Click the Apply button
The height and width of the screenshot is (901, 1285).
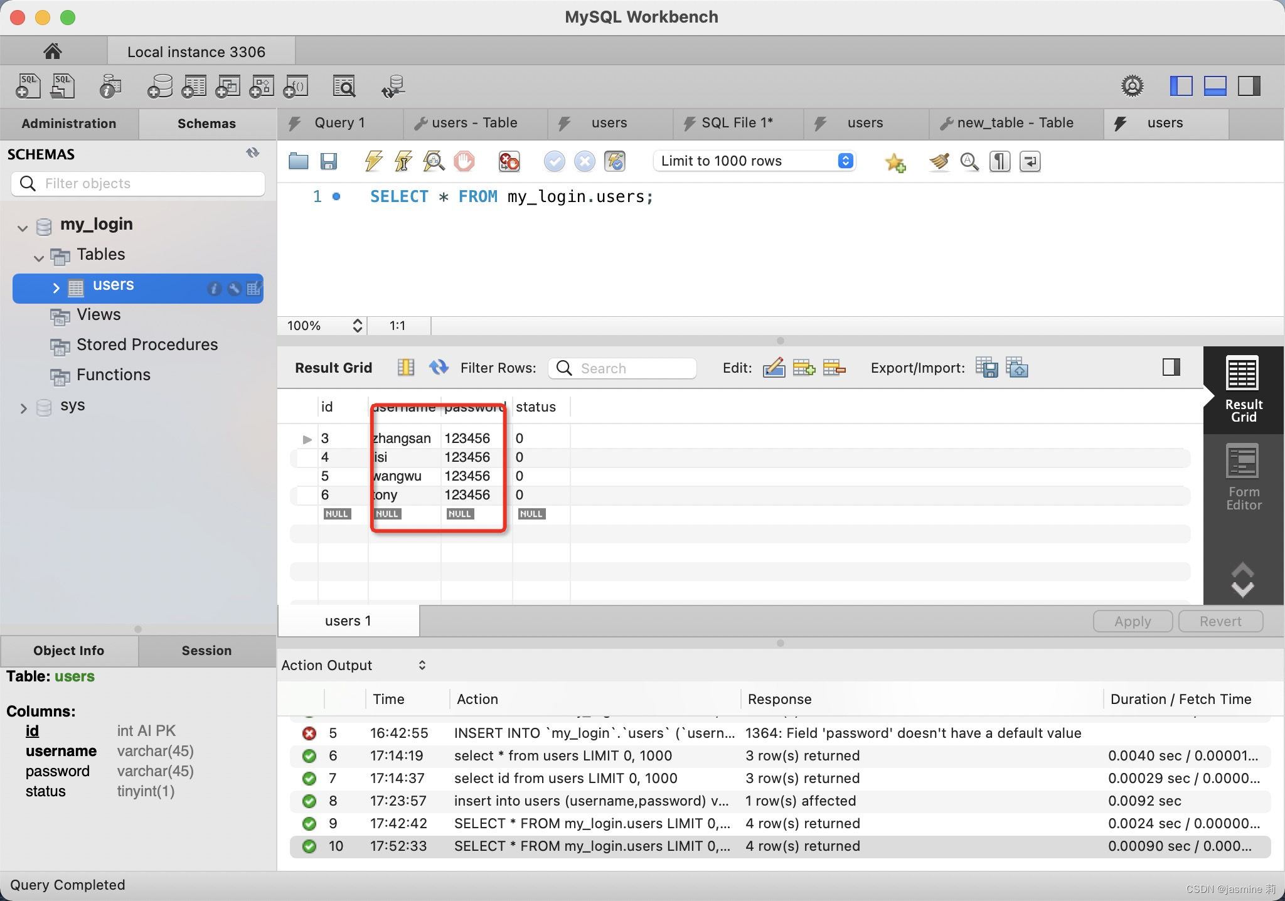point(1132,621)
